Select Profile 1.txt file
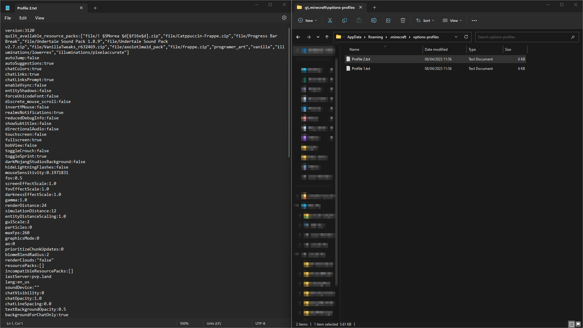The width and height of the screenshot is (583, 328). point(361,69)
